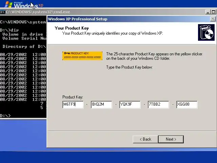Click the 'D:\>dir' command line
The height and width of the screenshot is (163, 217).
(x=9, y=30)
